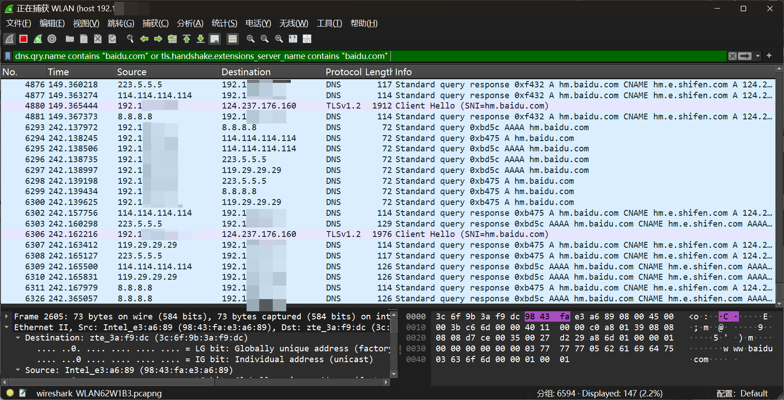Viewport: 784px width, 400px height.
Task: Reload this capture file
Action: (x=112, y=39)
